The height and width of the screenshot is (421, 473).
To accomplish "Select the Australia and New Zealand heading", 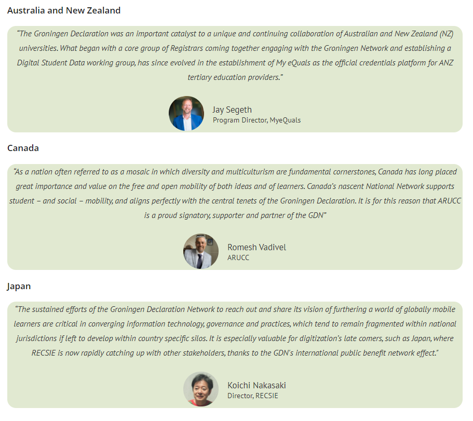I will (x=64, y=10).
